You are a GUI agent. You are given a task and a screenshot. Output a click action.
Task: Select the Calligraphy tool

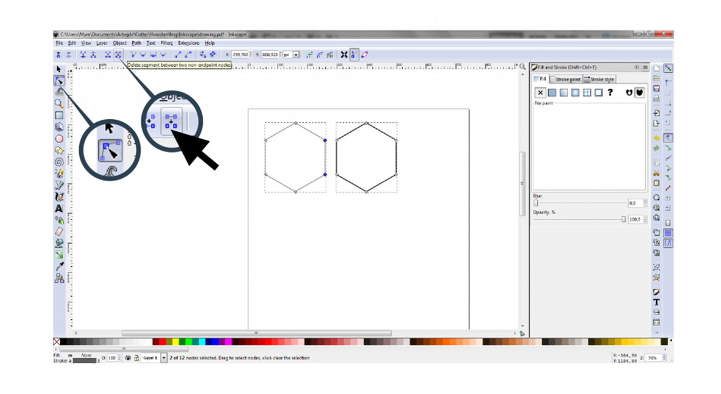[58, 196]
